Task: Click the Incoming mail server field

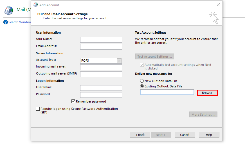Action: coord(101,67)
